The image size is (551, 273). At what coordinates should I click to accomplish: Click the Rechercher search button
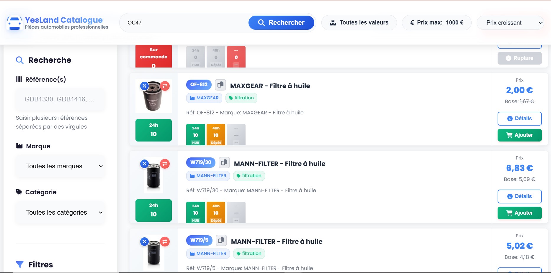(281, 23)
